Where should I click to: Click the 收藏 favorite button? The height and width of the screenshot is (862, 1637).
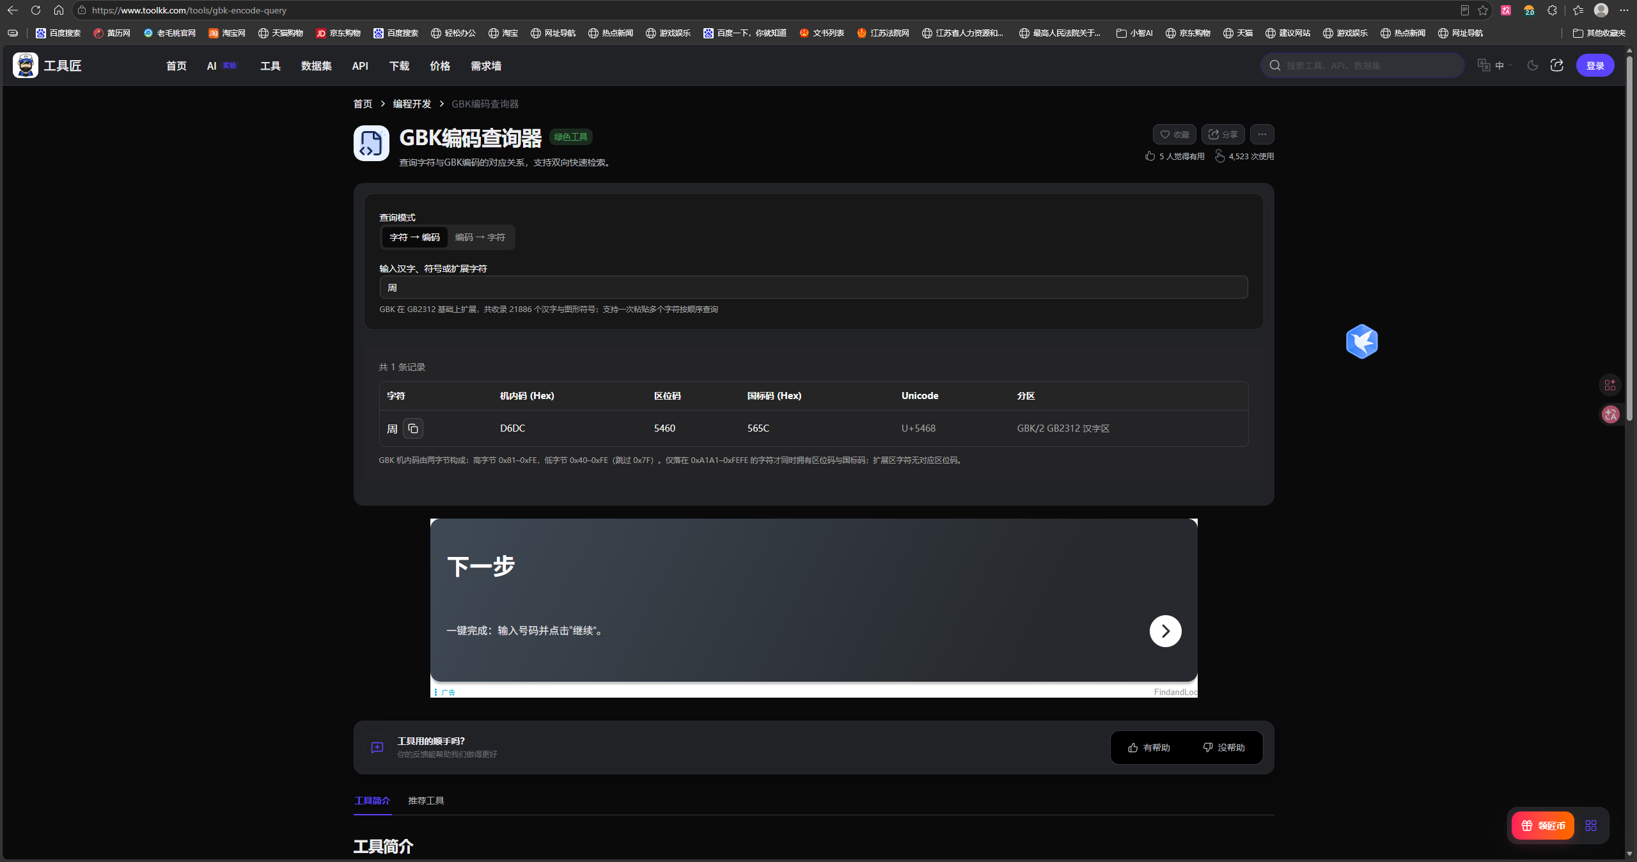point(1174,134)
